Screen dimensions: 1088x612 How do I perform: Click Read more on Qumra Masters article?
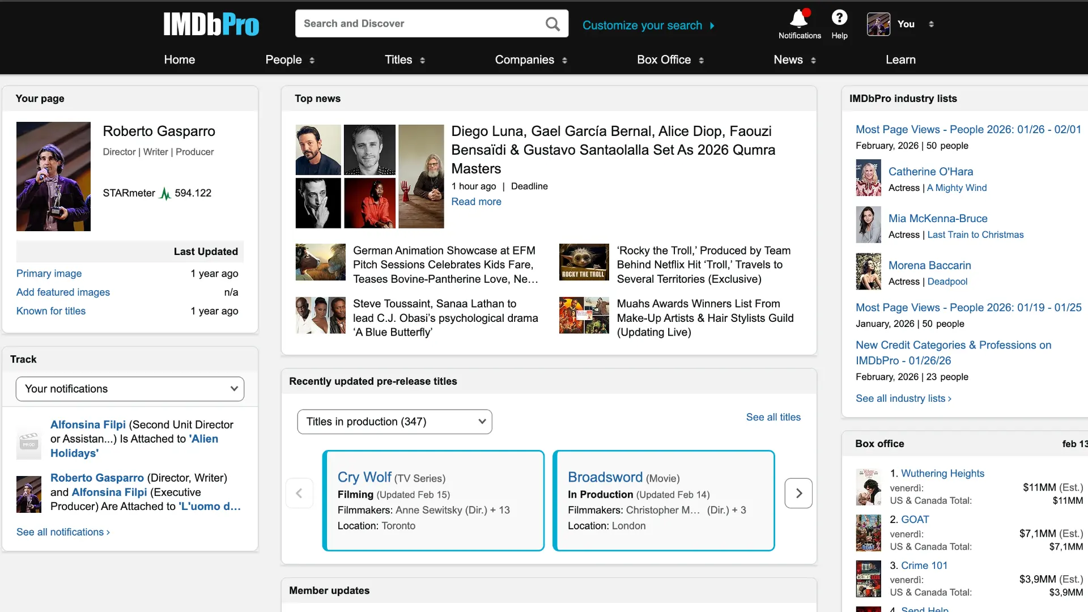(x=476, y=202)
